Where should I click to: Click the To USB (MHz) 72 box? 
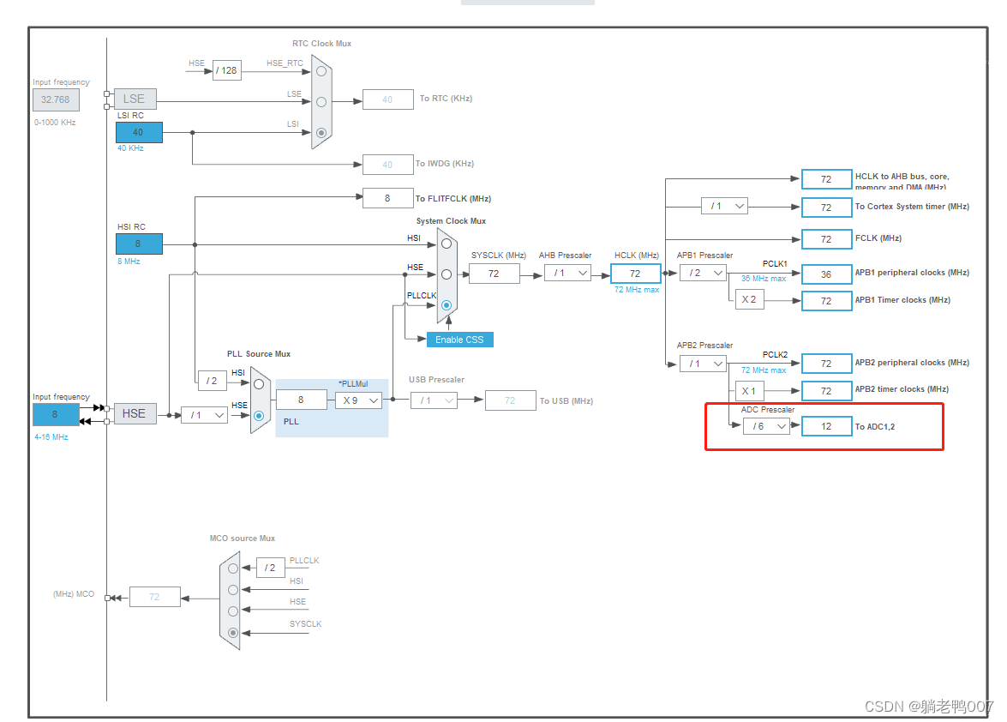511,400
